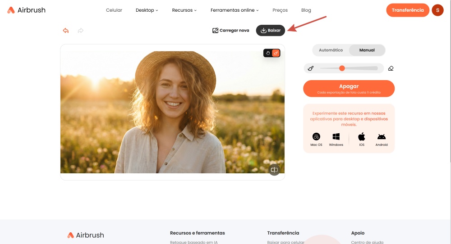Click the download icon inside Baixar
This screenshot has height=244, width=451.
coord(263,31)
